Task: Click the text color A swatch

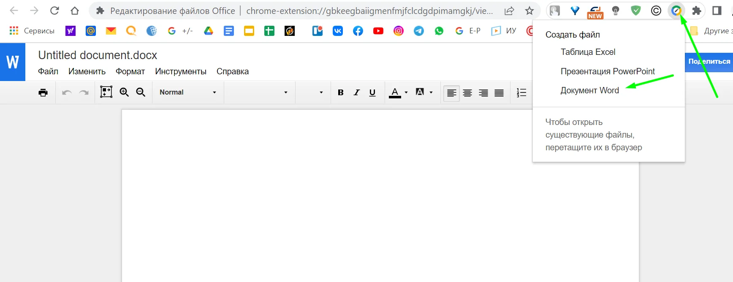Action: [x=395, y=92]
